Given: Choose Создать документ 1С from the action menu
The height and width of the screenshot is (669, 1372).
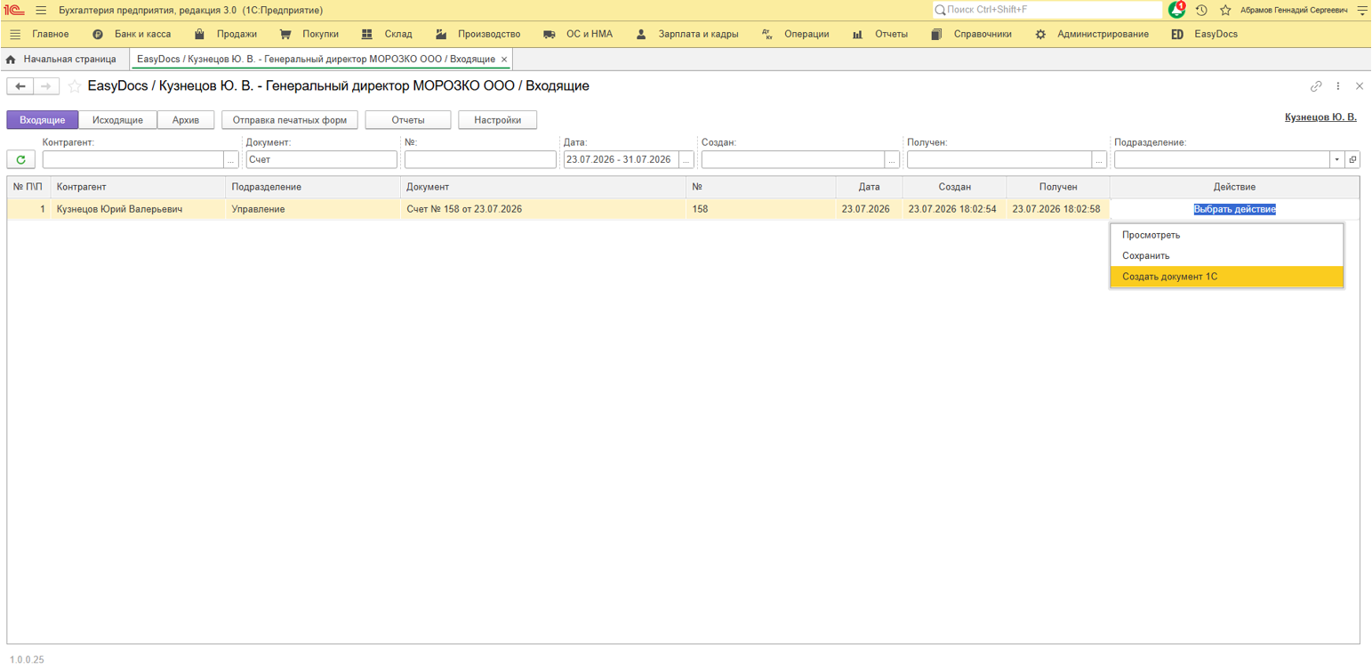Looking at the screenshot, I should tap(1227, 277).
